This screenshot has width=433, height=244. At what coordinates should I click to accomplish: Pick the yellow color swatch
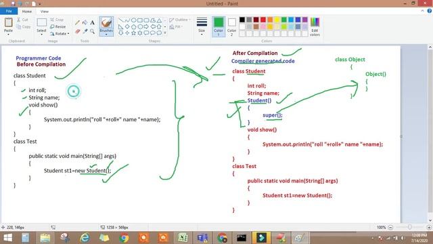277,20
